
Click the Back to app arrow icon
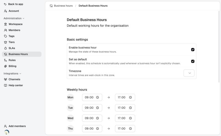(5, 4)
